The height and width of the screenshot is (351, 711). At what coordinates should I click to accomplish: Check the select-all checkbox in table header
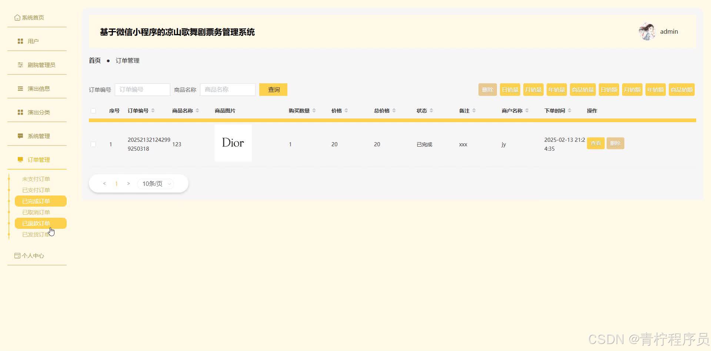(93, 111)
